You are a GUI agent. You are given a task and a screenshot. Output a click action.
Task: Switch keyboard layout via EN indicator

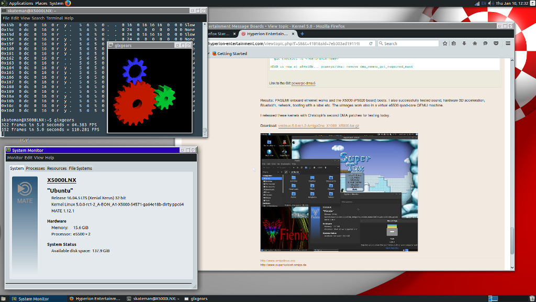pyautogui.click(x=484, y=4)
